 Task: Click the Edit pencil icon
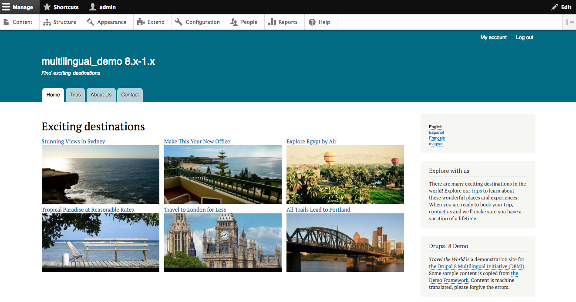pyautogui.click(x=554, y=7)
